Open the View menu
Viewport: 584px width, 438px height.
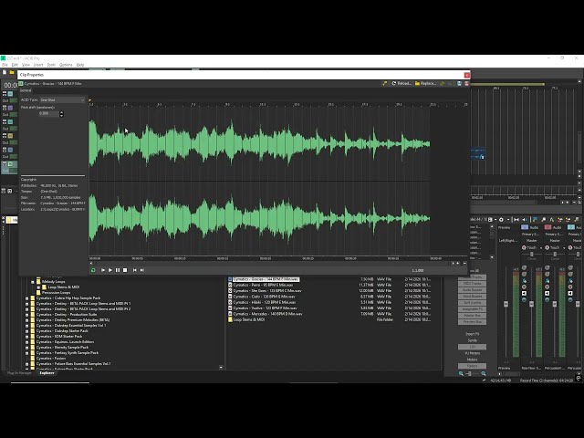click(26, 65)
